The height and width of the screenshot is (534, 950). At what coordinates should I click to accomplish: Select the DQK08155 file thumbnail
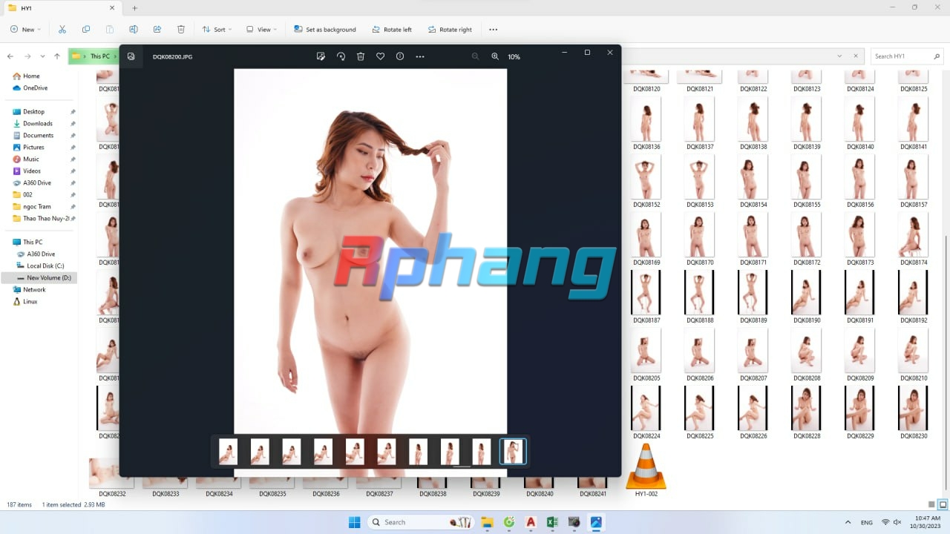click(x=807, y=183)
